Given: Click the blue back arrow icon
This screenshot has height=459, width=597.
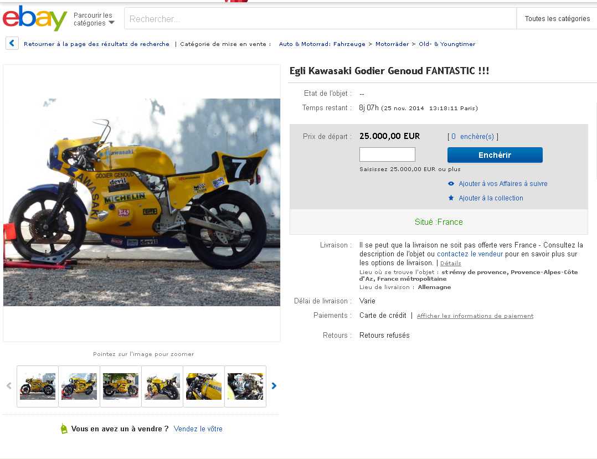Looking at the screenshot, I should [x=12, y=43].
